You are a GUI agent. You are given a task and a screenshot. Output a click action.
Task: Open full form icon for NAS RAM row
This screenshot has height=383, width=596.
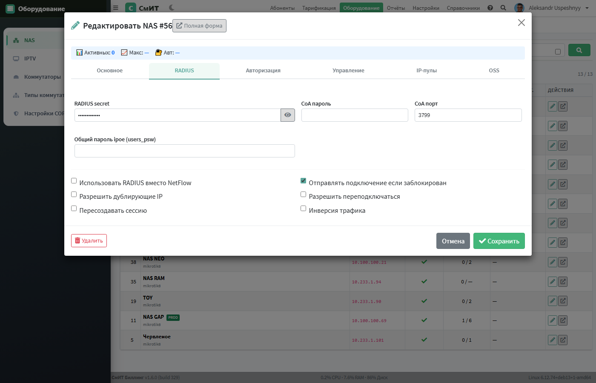tap(563, 282)
